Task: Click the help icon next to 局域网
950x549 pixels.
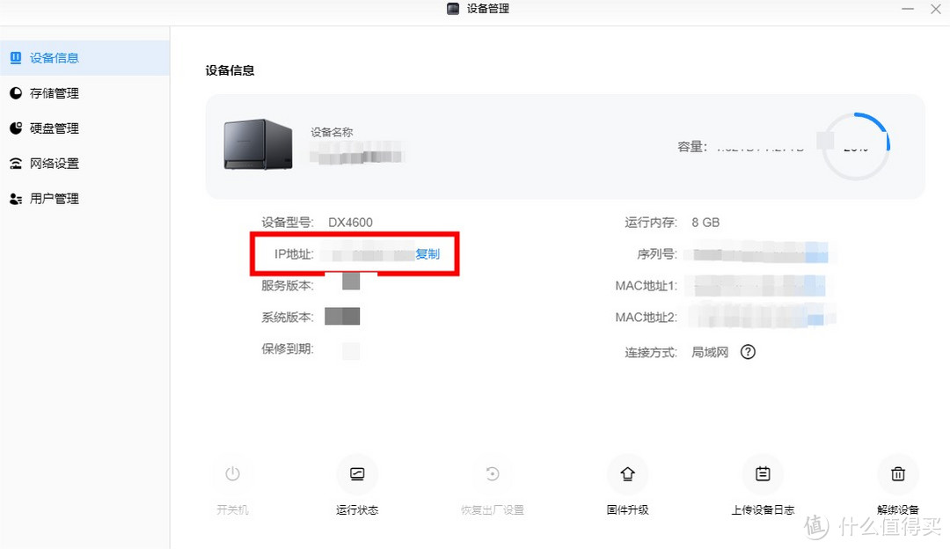Action: coord(748,352)
